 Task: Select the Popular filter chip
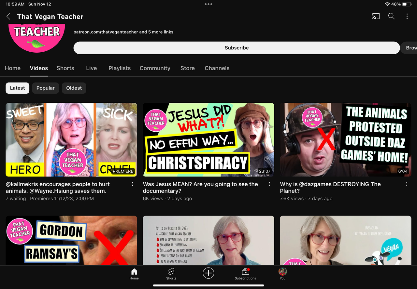pos(46,88)
